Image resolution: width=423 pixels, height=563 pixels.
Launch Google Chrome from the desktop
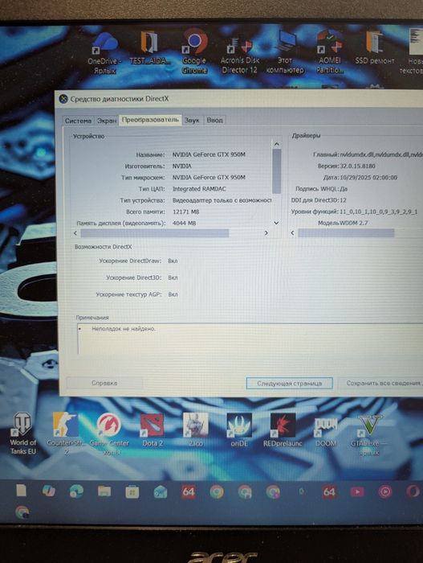click(194, 51)
